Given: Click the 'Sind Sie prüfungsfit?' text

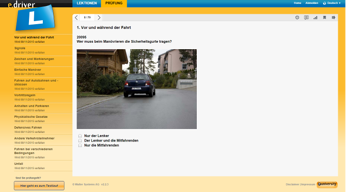Looking at the screenshot, I should 28,178.
